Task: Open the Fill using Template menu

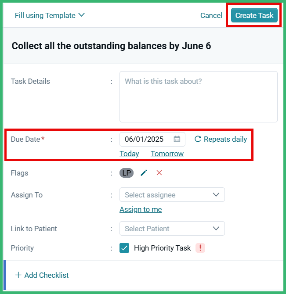Action: tap(50, 15)
